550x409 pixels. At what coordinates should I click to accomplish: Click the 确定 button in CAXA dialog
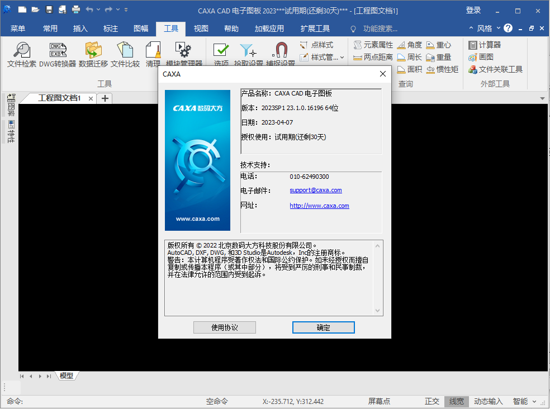click(324, 327)
